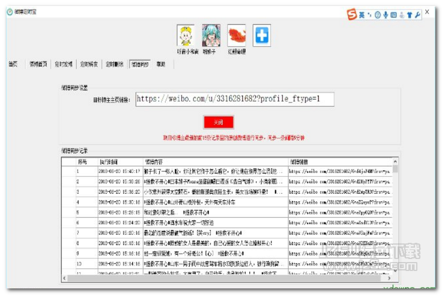Click Sogou user account person icon
This screenshot has height=295, width=442.
point(402,15)
